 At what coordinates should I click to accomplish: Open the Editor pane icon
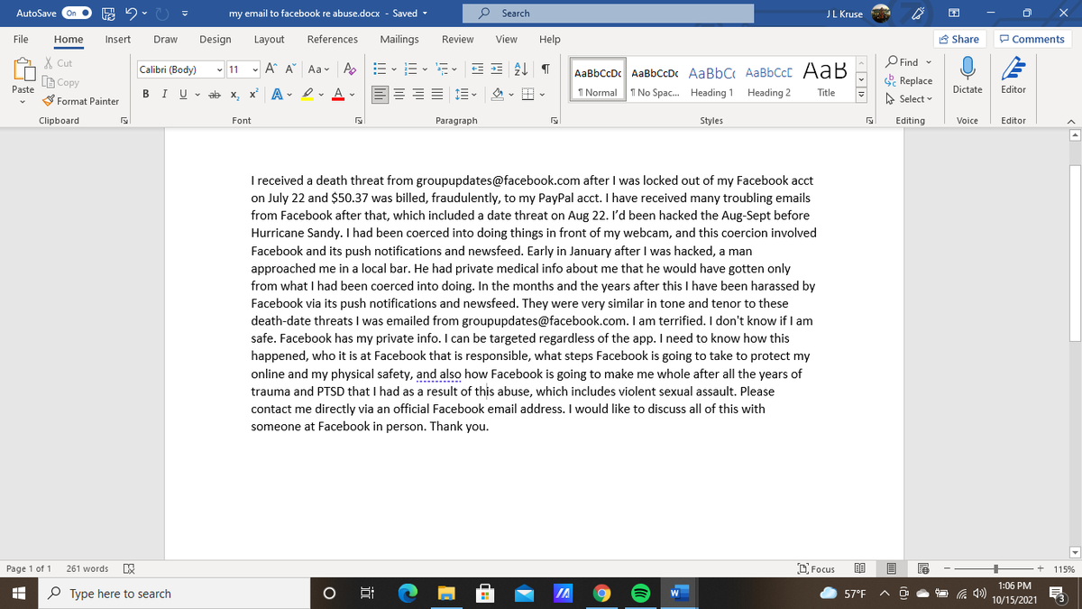click(1013, 69)
